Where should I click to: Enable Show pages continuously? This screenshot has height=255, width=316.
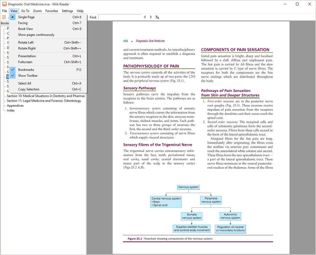[36, 35]
